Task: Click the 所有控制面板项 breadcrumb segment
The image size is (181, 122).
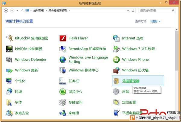Action: pos(58,11)
